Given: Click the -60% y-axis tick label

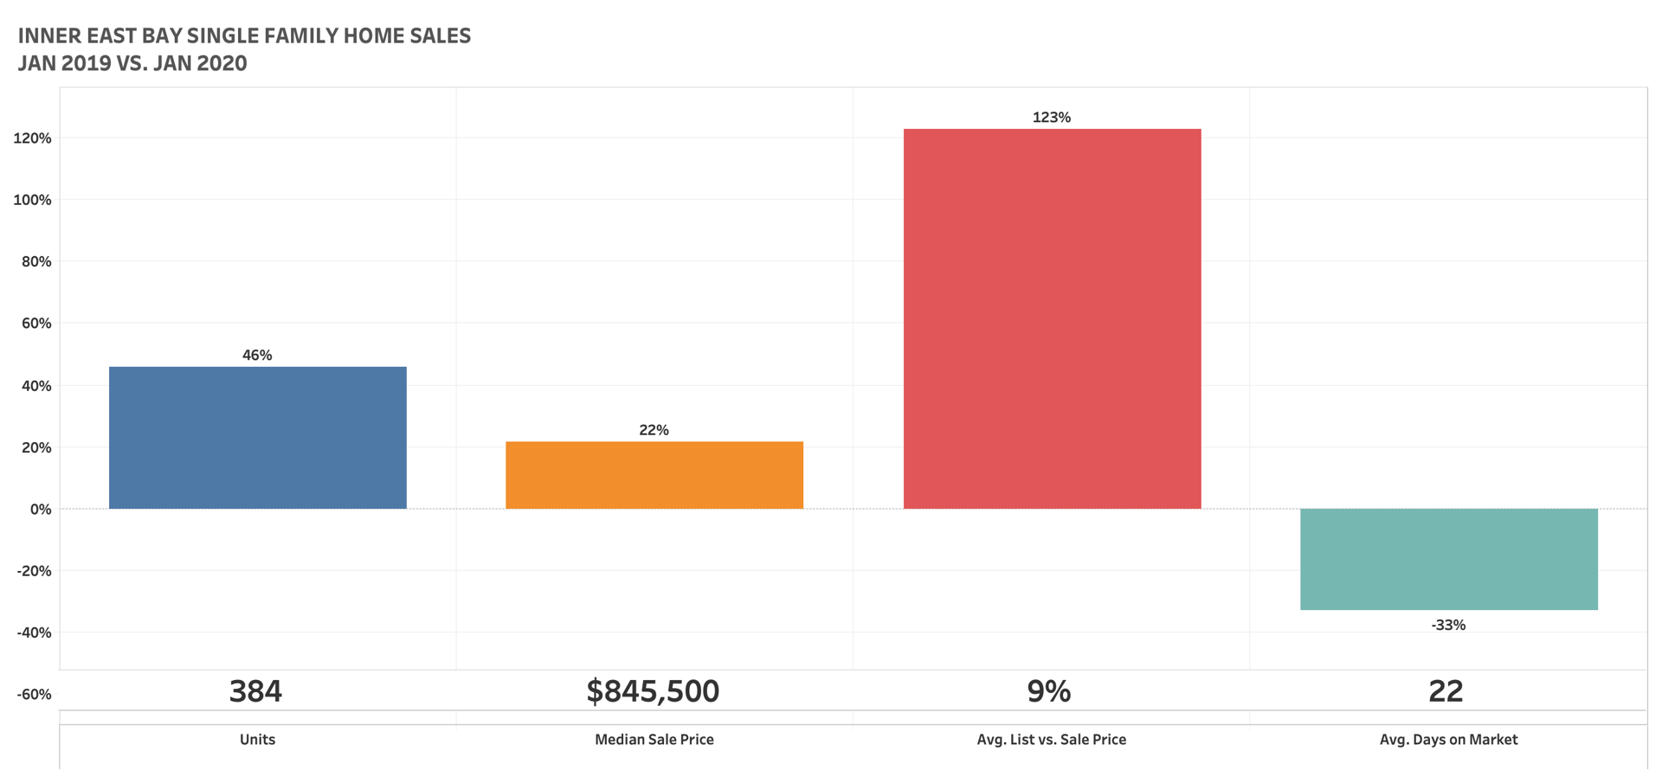Looking at the screenshot, I should (34, 695).
